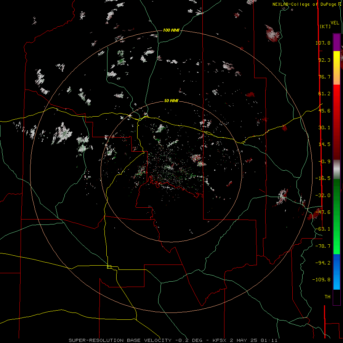
Task: Click the 45.6 velocity scale value
Action: coord(324,111)
